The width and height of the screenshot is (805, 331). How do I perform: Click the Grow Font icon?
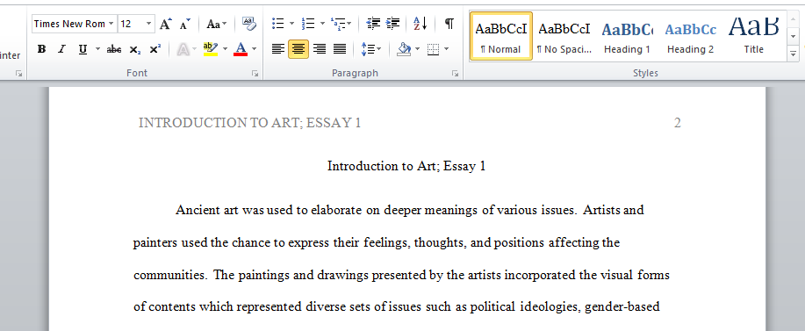coord(165,24)
